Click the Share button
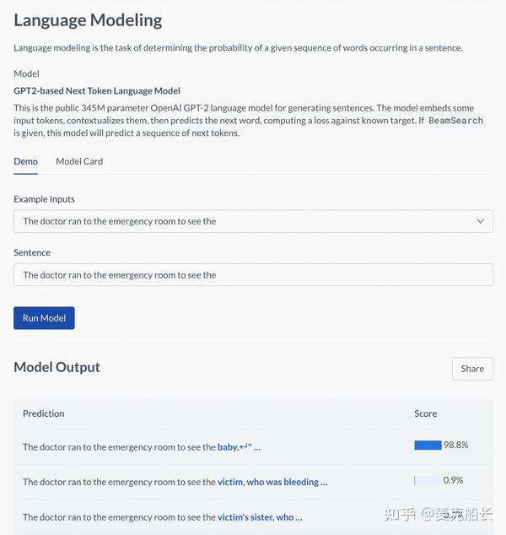Image resolution: width=506 pixels, height=535 pixels. click(x=472, y=369)
